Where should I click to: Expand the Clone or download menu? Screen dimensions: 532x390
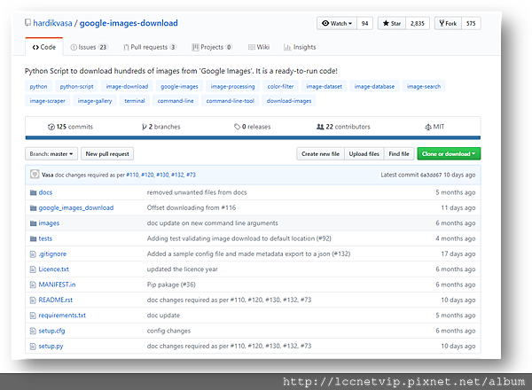click(449, 154)
